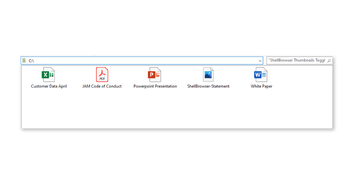This screenshot has height=184, width=352.
Task: Focus the ShellBrowser Thumbnails search field
Action: (x=296, y=60)
